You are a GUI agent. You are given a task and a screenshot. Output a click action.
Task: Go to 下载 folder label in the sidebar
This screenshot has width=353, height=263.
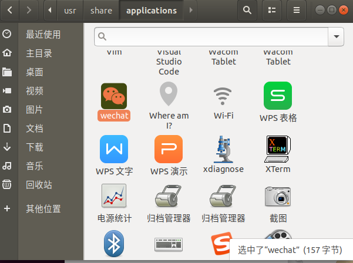(35, 147)
